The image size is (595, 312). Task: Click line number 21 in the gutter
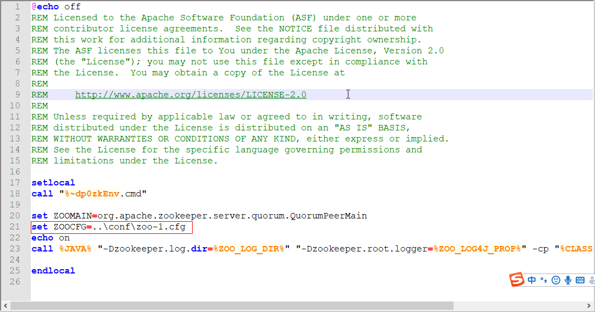pyautogui.click(x=15, y=227)
